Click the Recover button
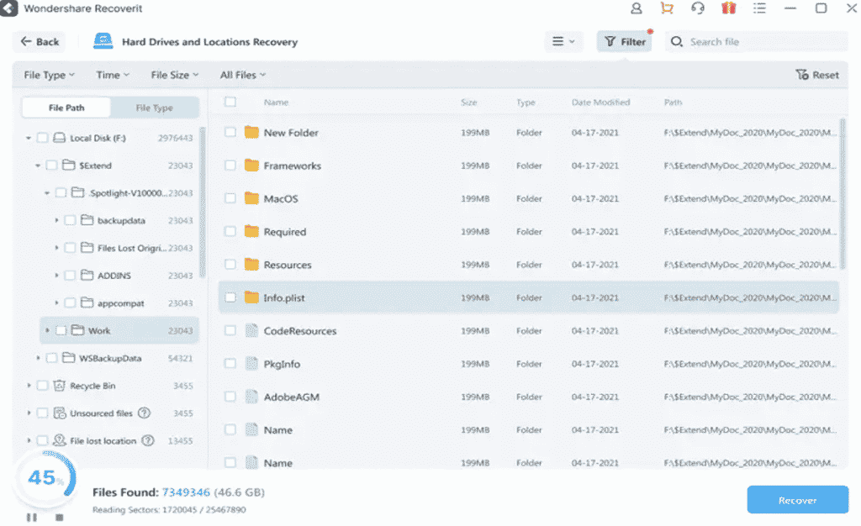 pos(797,500)
